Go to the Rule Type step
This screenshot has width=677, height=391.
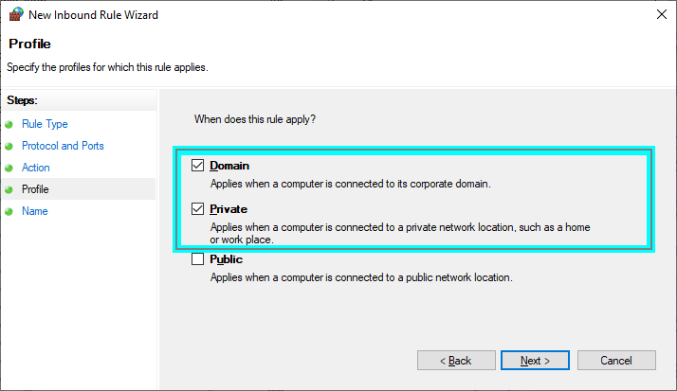45,124
